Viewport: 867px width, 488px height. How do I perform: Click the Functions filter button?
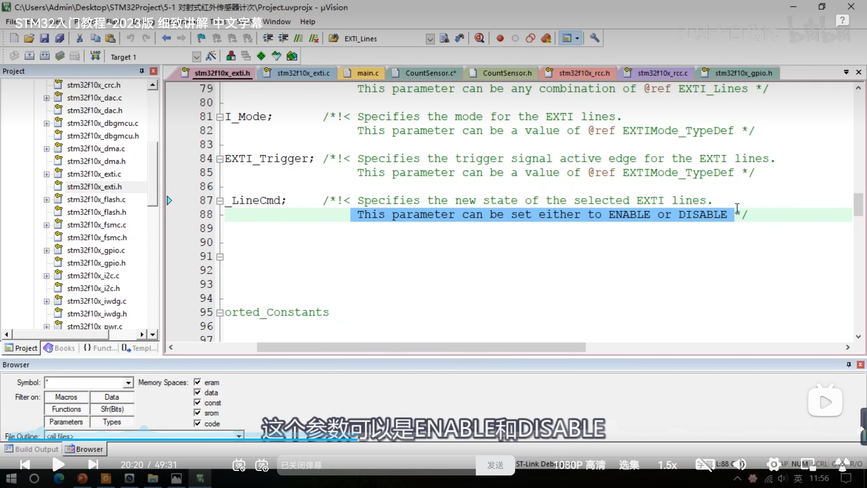pyautogui.click(x=66, y=409)
